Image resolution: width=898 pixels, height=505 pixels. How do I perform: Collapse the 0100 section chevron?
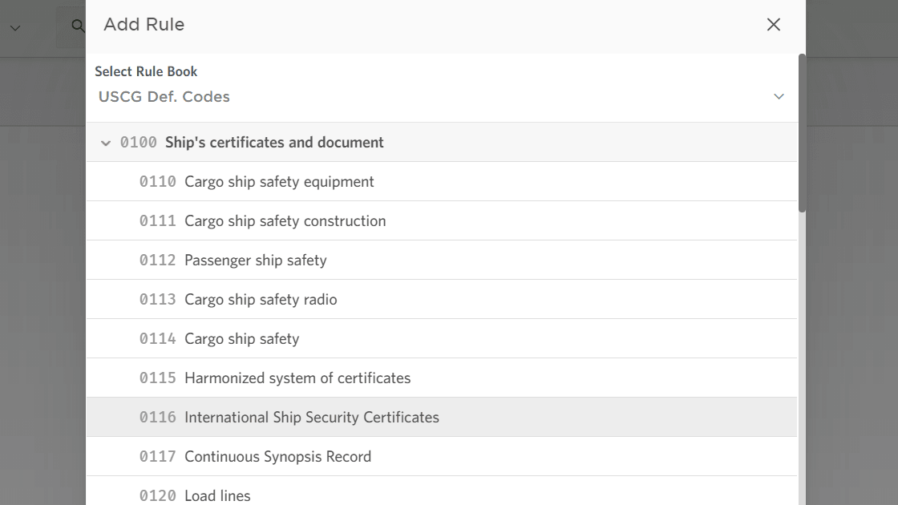106,143
